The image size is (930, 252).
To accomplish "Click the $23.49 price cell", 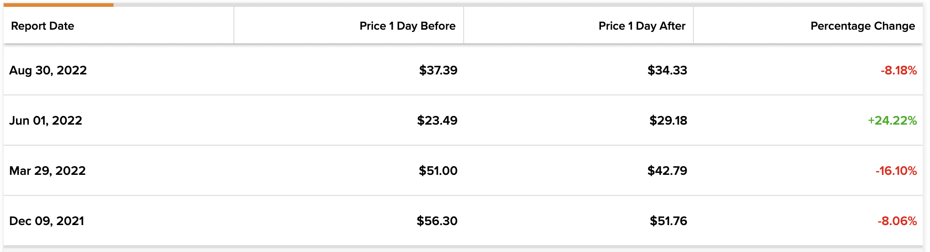I will (437, 121).
